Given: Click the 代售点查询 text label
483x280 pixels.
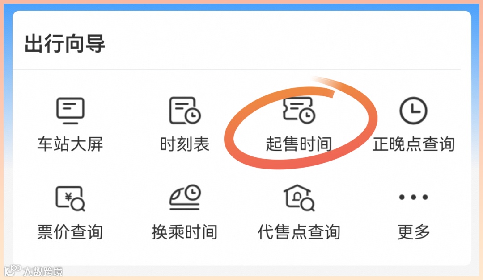Looking at the screenshot, I should pyautogui.click(x=299, y=232).
